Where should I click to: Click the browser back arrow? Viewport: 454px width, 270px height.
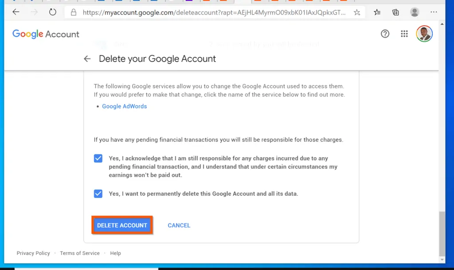pos(16,12)
